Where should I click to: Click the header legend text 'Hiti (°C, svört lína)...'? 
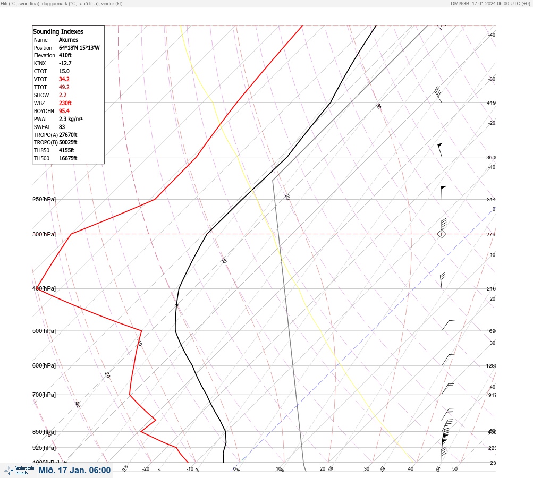tap(62, 3)
